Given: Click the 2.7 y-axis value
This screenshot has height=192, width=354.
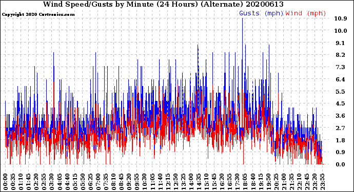Looking at the screenshot, I should 340,128.
